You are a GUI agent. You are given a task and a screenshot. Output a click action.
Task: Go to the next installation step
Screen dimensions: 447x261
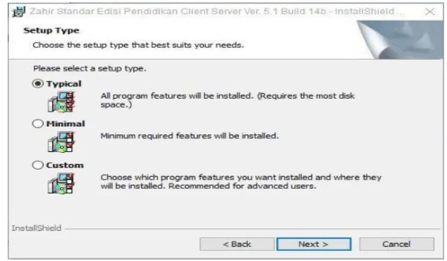coord(314,244)
